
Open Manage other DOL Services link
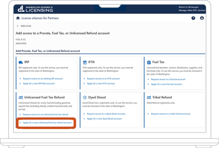[192, 10]
